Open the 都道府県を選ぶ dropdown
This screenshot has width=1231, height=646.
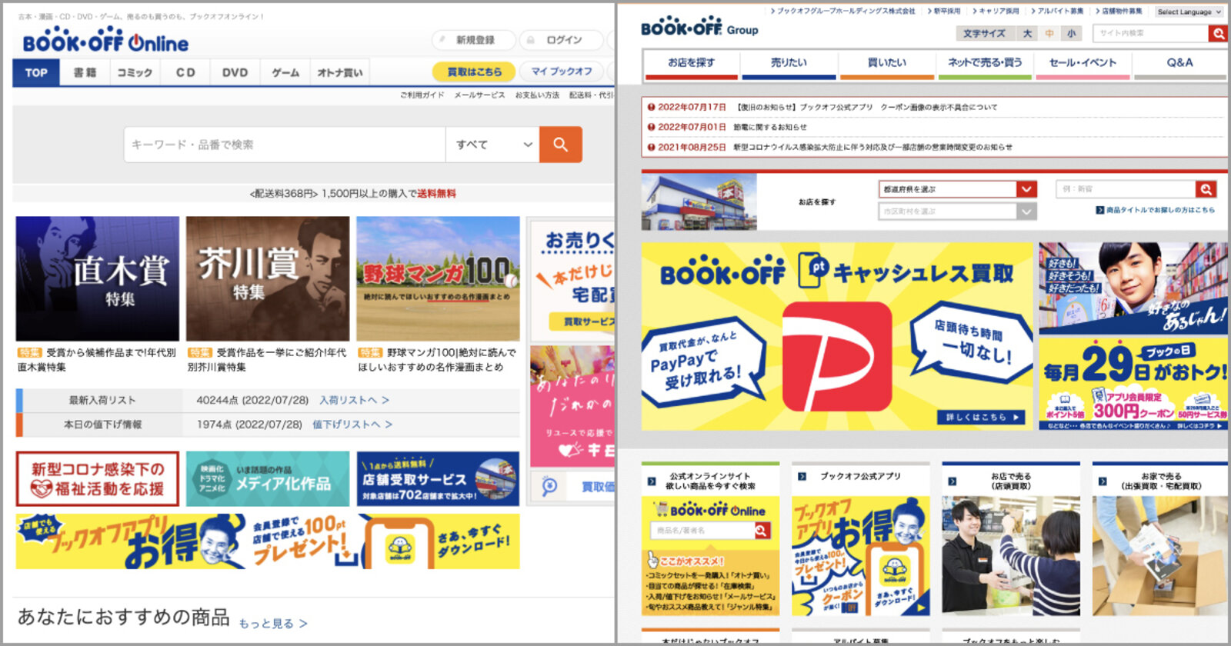pos(958,189)
